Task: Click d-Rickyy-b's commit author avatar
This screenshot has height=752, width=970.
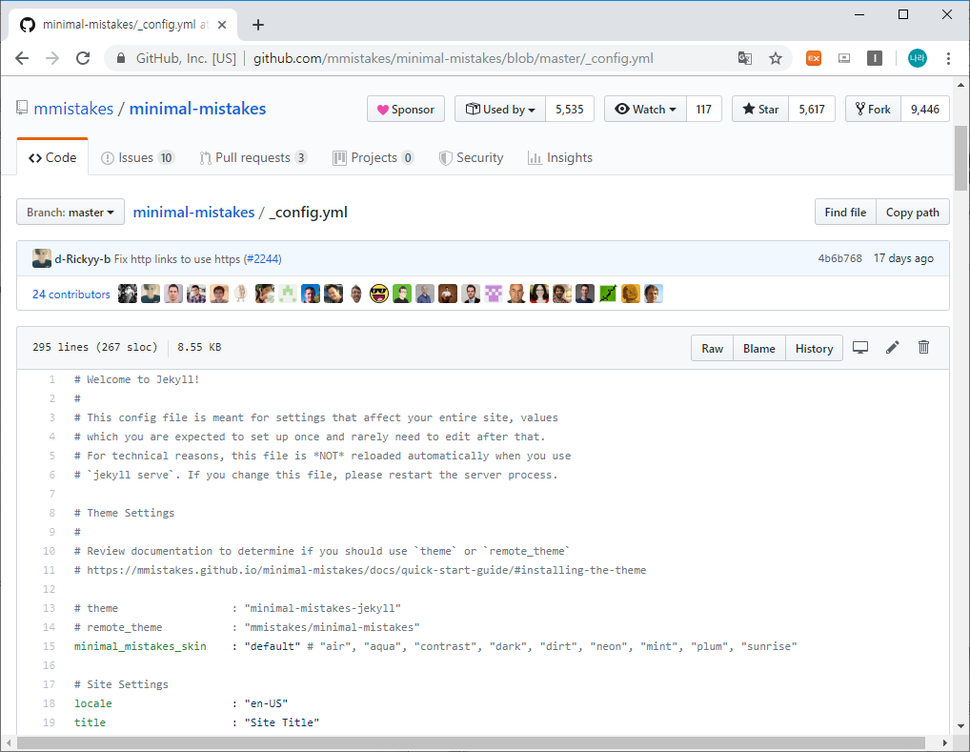Action: pyautogui.click(x=41, y=258)
